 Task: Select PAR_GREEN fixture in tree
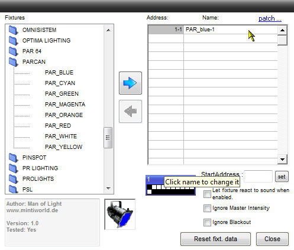(x=62, y=94)
